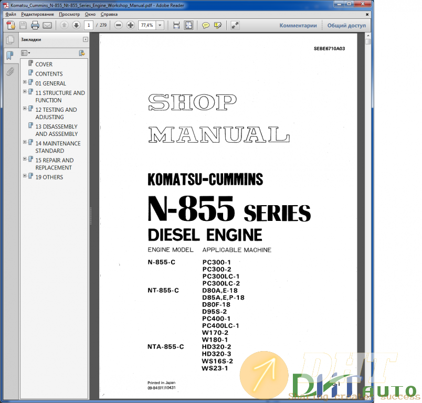Click the Save file icon

[23, 25]
